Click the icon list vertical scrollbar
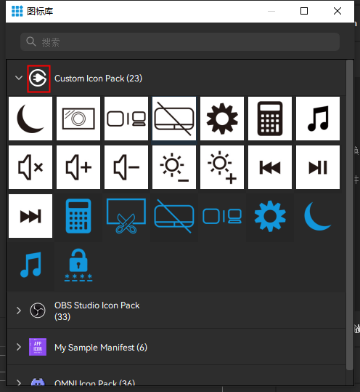Image resolution: width=360 pixels, height=392 pixels. tap(350, 215)
